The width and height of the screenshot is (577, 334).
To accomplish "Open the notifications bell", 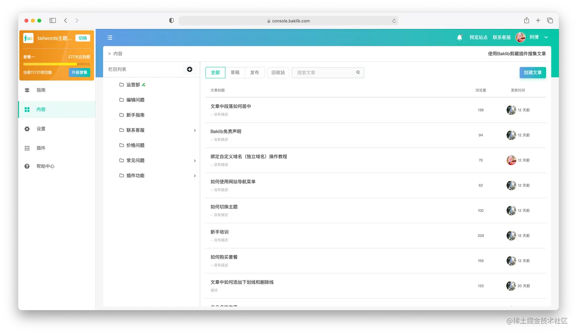I will point(459,37).
